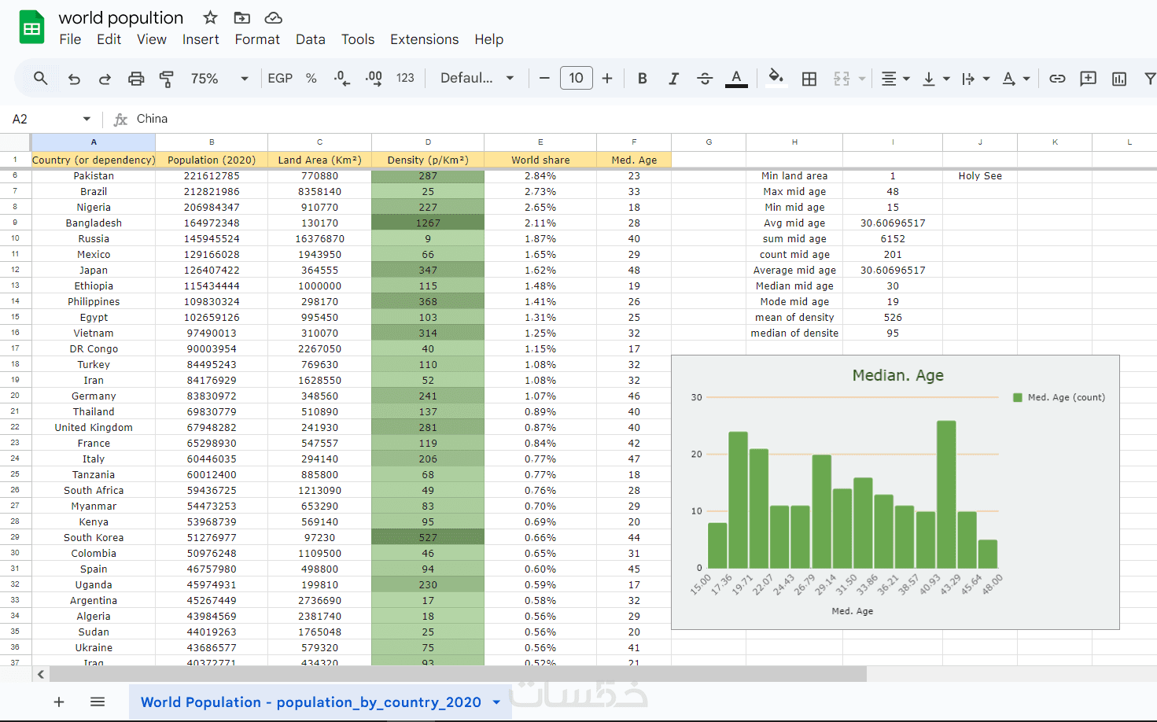Open the File menu

click(x=70, y=39)
